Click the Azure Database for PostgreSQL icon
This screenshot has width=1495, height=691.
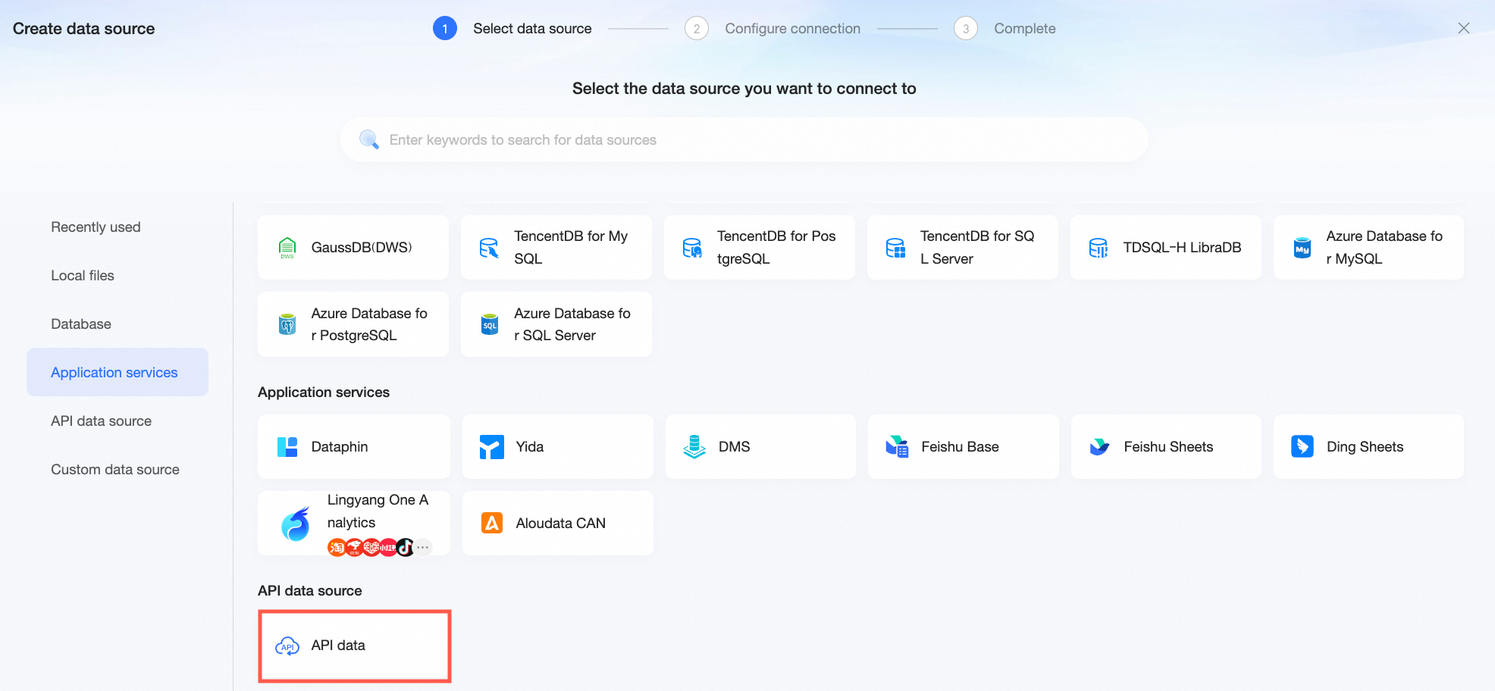(287, 324)
